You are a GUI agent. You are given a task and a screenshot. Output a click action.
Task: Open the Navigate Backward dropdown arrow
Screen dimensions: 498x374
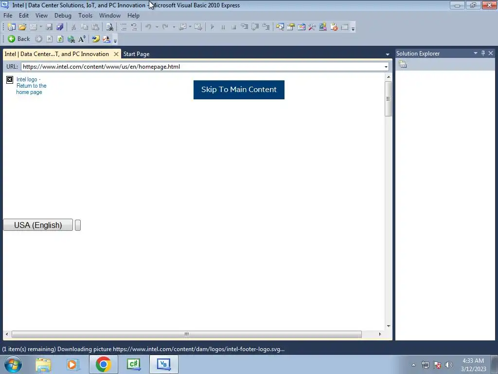point(190,27)
